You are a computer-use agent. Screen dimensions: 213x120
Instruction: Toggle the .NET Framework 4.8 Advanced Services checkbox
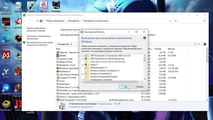click(x=86, y=59)
